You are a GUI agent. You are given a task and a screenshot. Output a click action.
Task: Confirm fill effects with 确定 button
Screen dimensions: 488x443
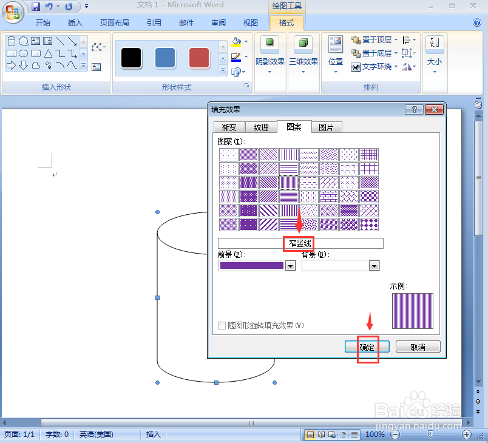[367, 347]
